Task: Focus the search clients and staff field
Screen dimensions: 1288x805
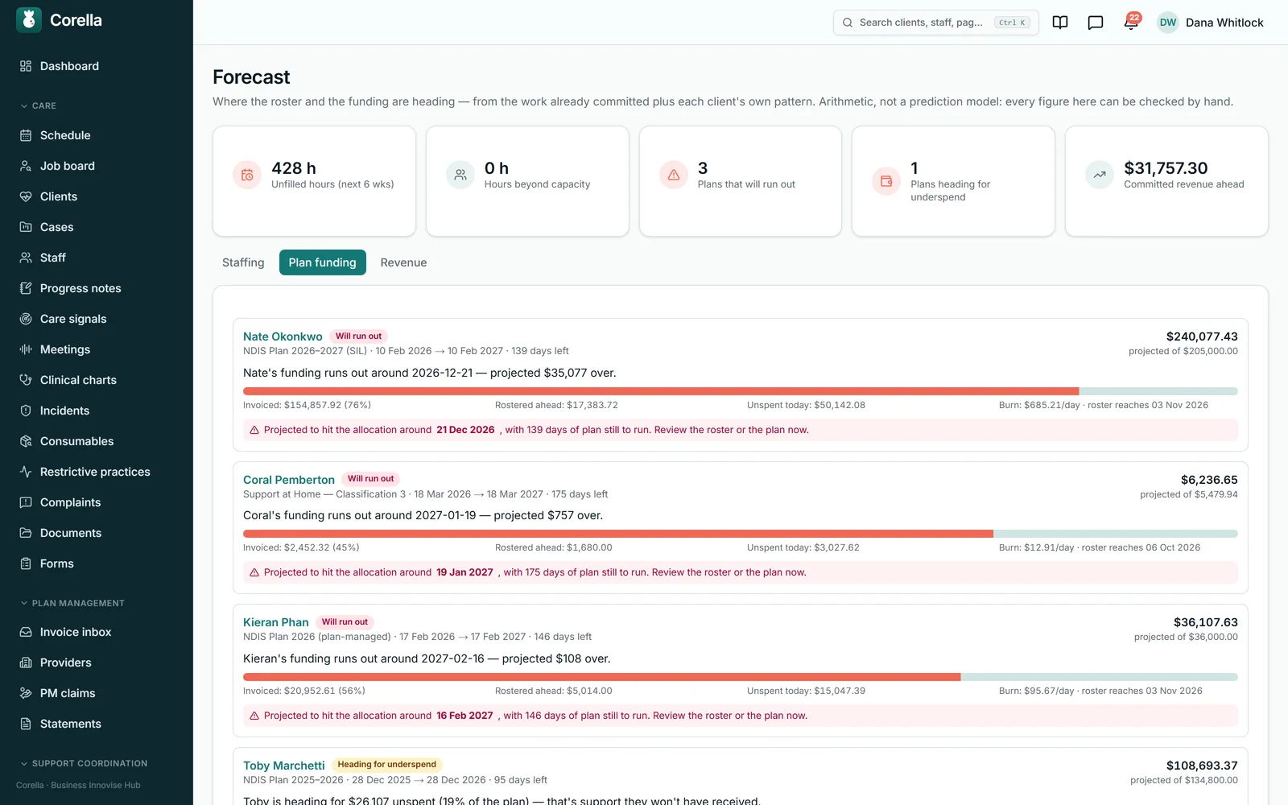Action: 935,23
